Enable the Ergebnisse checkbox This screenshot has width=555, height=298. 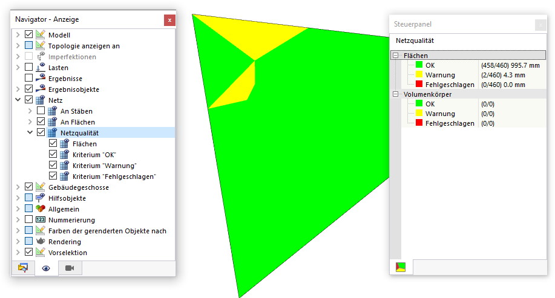[28, 78]
